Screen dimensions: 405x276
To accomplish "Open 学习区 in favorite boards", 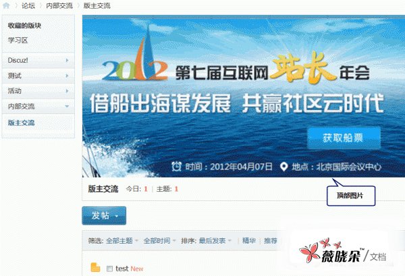I will click(18, 40).
